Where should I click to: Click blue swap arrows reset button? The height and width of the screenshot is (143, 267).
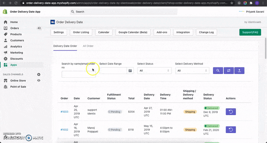click(229, 71)
